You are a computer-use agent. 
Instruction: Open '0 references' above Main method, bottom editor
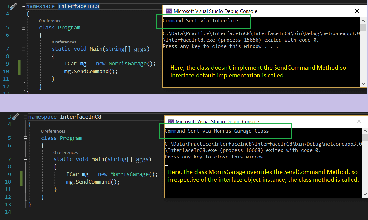click(66, 152)
